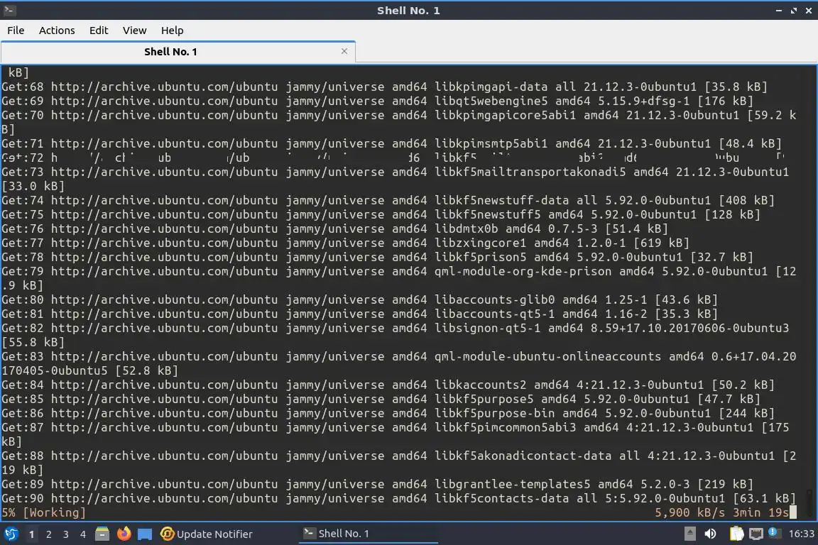The width and height of the screenshot is (818, 545).
Task: Launch Firefox from the panel
Action: (124, 534)
